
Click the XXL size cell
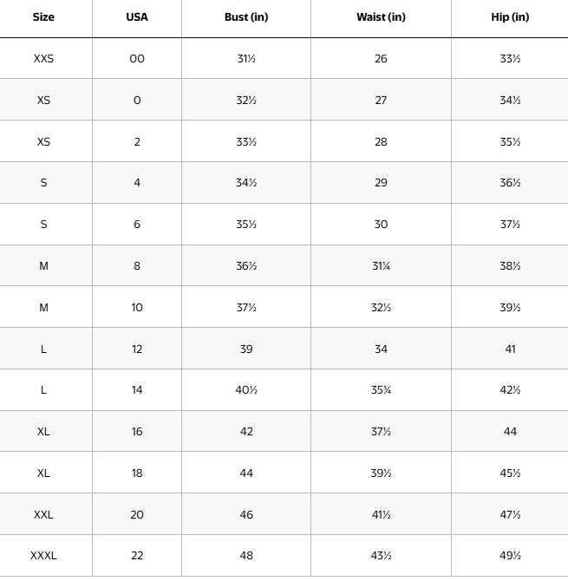pos(43,514)
